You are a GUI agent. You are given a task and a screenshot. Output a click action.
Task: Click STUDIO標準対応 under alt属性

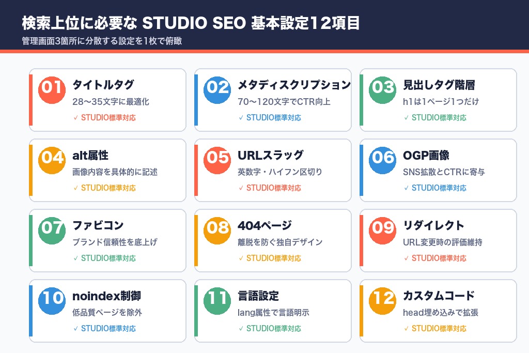[x=108, y=188]
